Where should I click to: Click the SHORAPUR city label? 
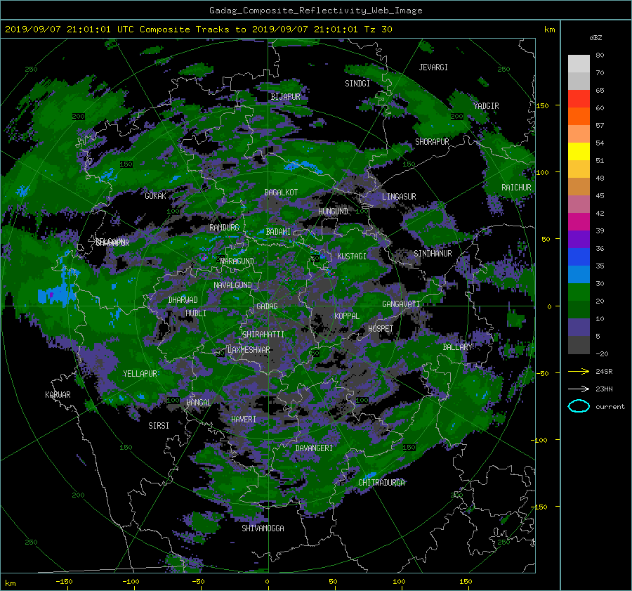pyautogui.click(x=432, y=142)
